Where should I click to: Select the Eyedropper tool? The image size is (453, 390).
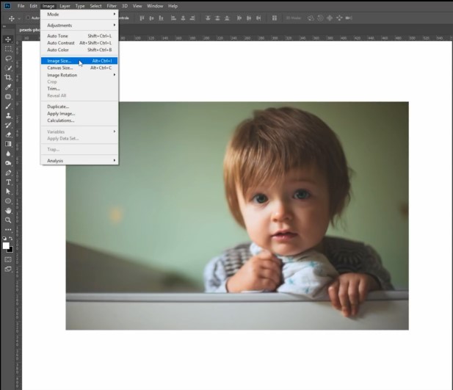pos(8,87)
